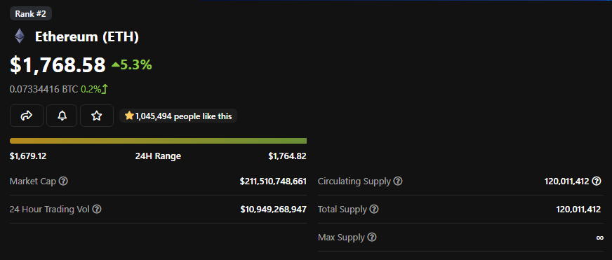Click the 0.07334416 BTC conversion text

tap(44, 89)
